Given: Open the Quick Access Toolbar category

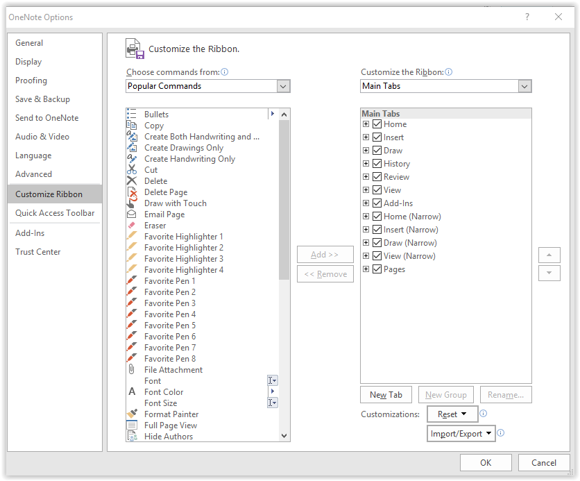Looking at the screenshot, I should 55,213.
